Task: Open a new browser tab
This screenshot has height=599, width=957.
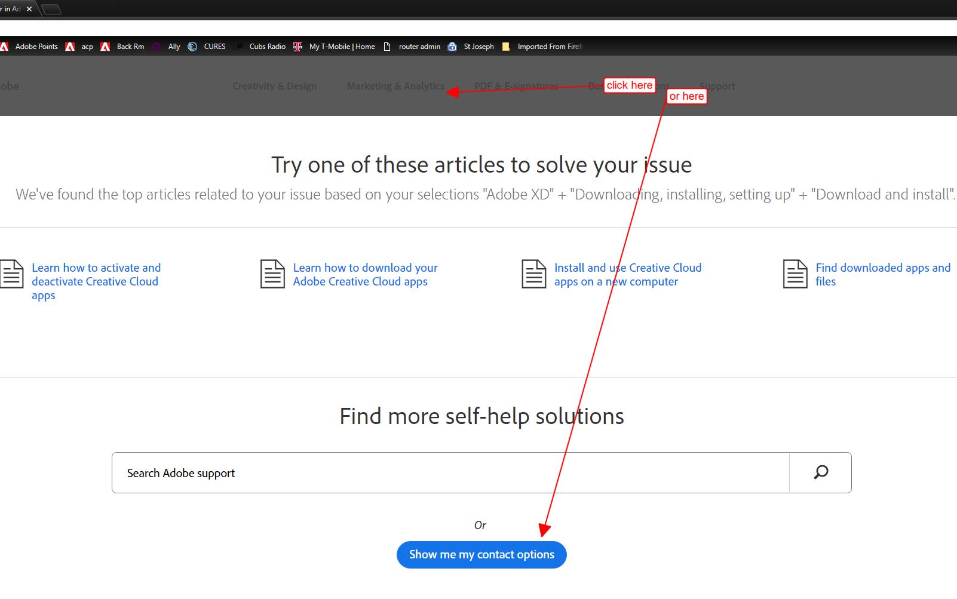Action: [52, 9]
